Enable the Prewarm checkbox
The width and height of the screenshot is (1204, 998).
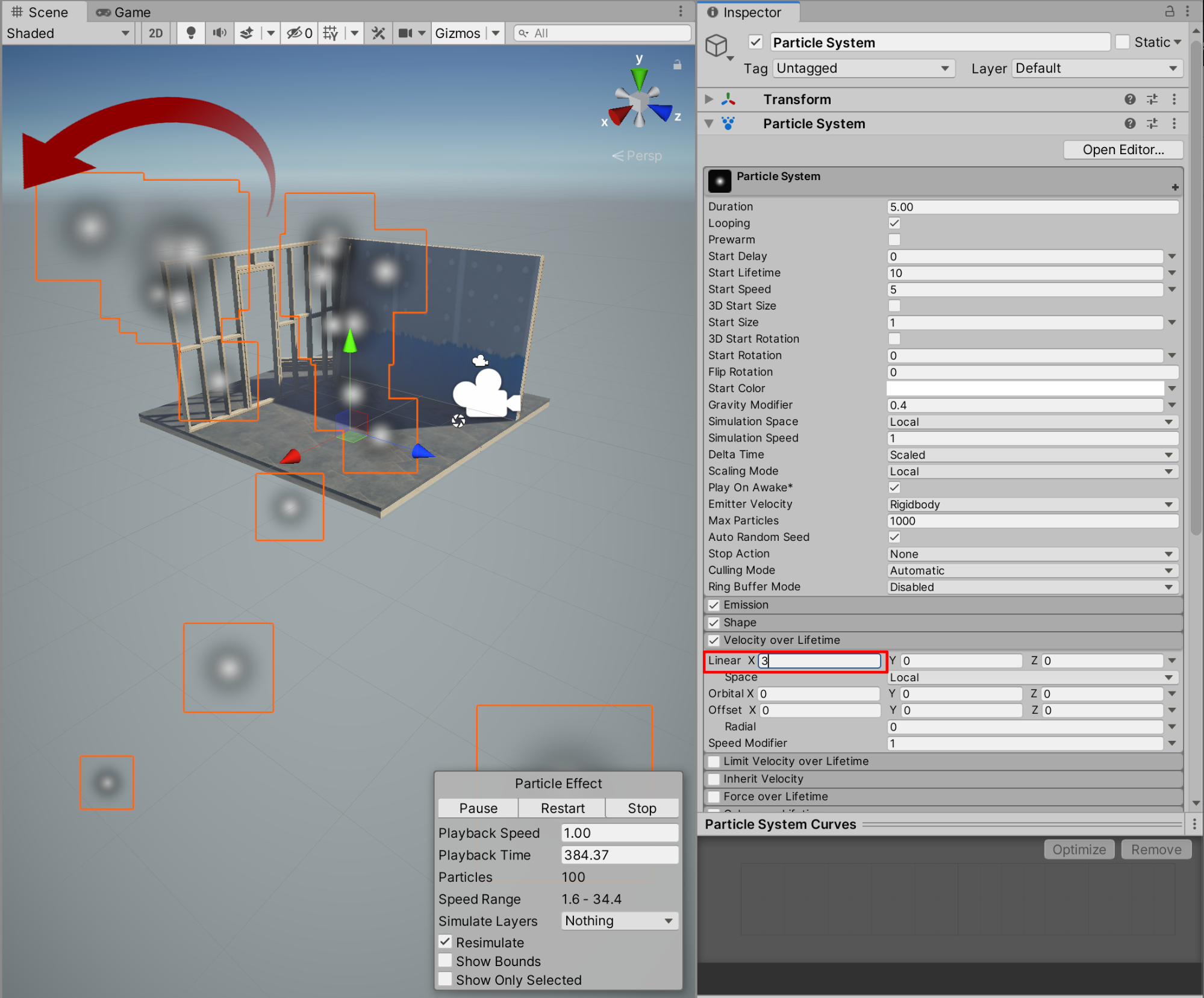coord(894,240)
